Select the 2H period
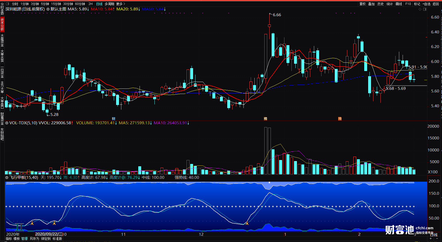Viewport: 442px width, 242px height. coord(91,4)
